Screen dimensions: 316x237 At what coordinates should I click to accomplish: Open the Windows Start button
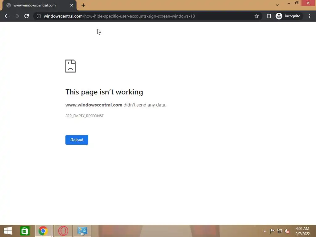[8, 231]
